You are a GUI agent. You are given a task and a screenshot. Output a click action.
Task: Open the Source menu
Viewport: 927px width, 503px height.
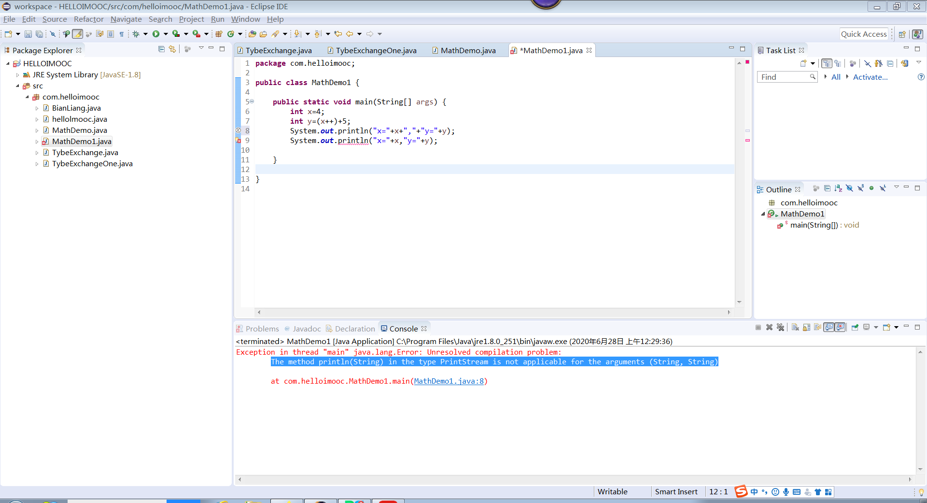(55, 19)
